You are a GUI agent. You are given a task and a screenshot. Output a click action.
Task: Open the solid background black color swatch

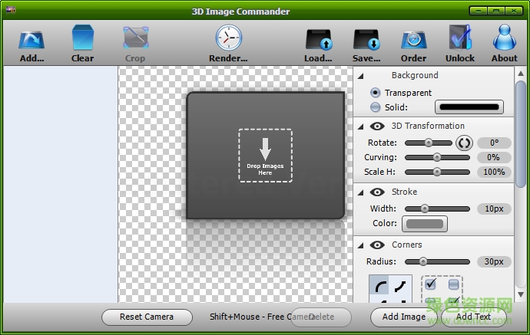click(x=469, y=107)
